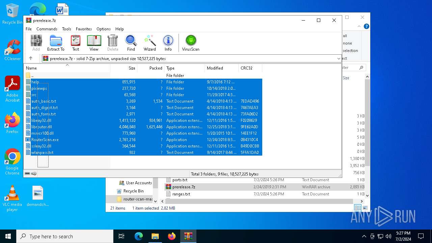The width and height of the screenshot is (432, 243).
Task: Select libeay32.dll file
Action: click(143, 120)
